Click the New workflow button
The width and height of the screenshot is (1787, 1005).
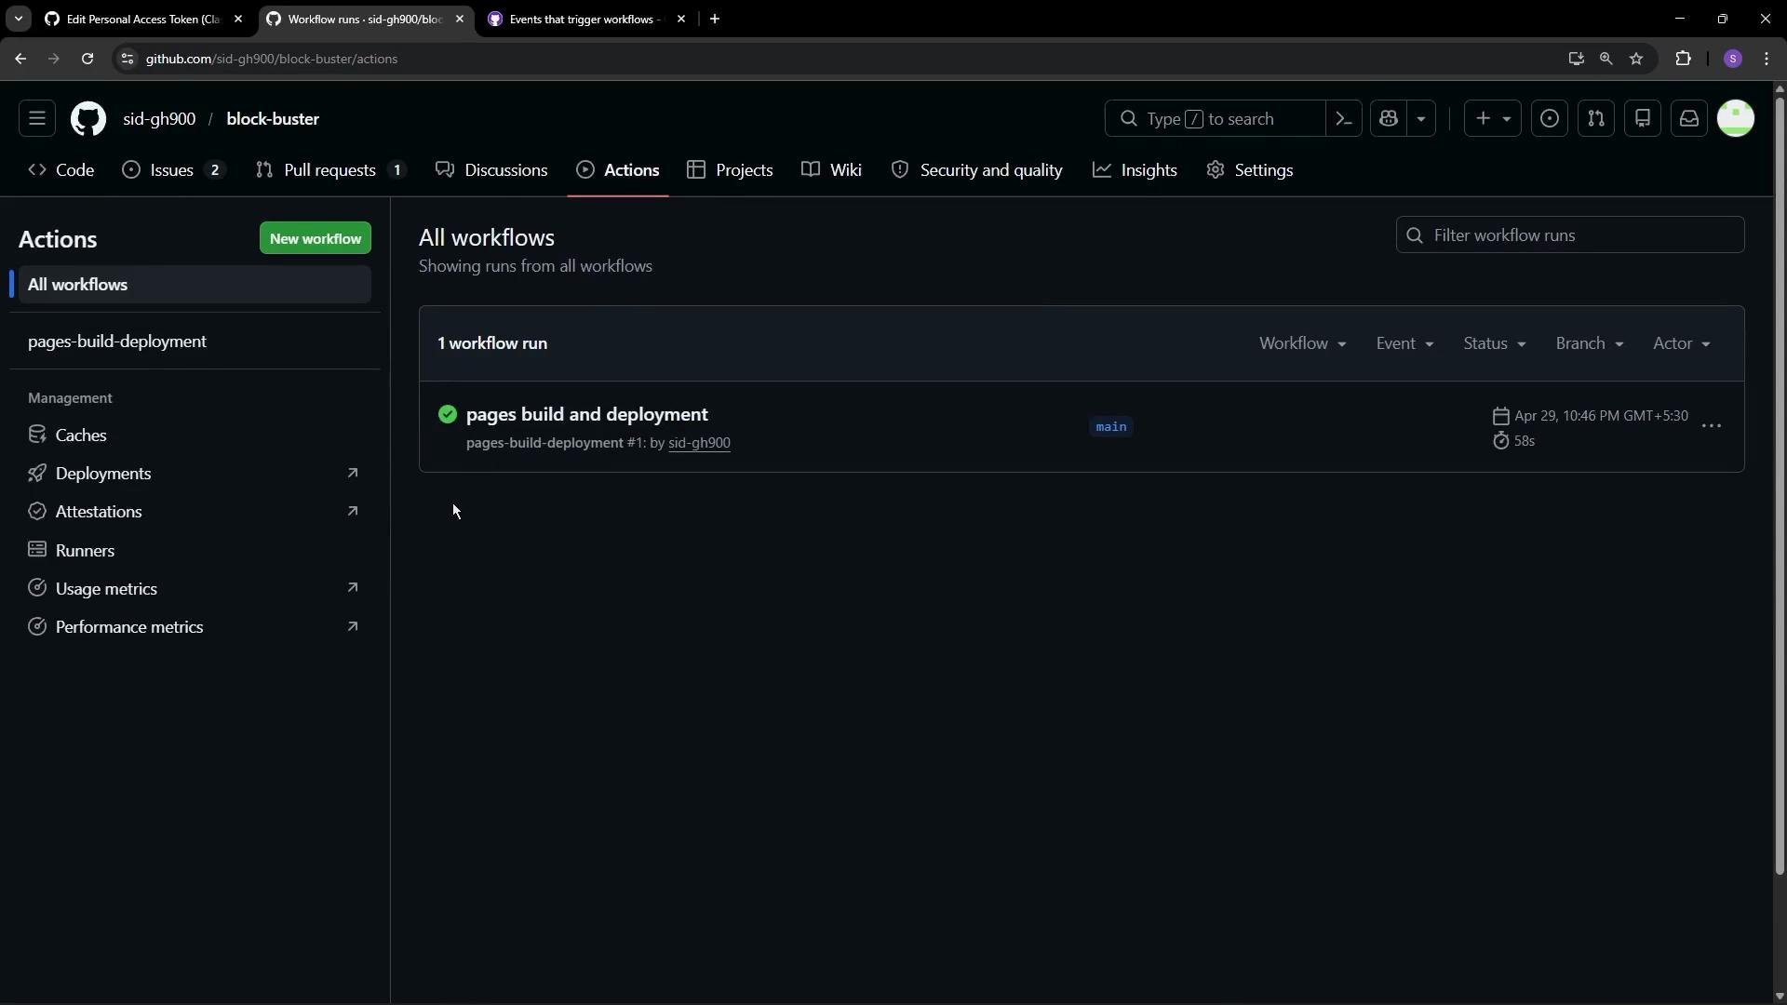[x=316, y=239]
